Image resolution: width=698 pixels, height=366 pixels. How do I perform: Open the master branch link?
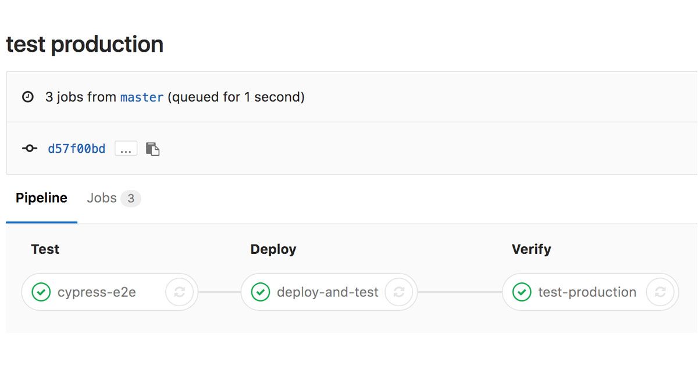pos(142,97)
